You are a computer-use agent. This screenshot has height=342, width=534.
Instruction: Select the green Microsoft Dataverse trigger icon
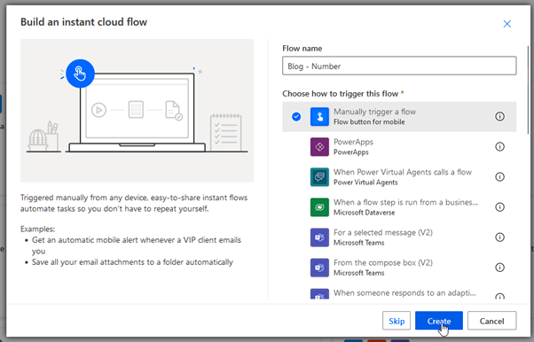point(319,207)
